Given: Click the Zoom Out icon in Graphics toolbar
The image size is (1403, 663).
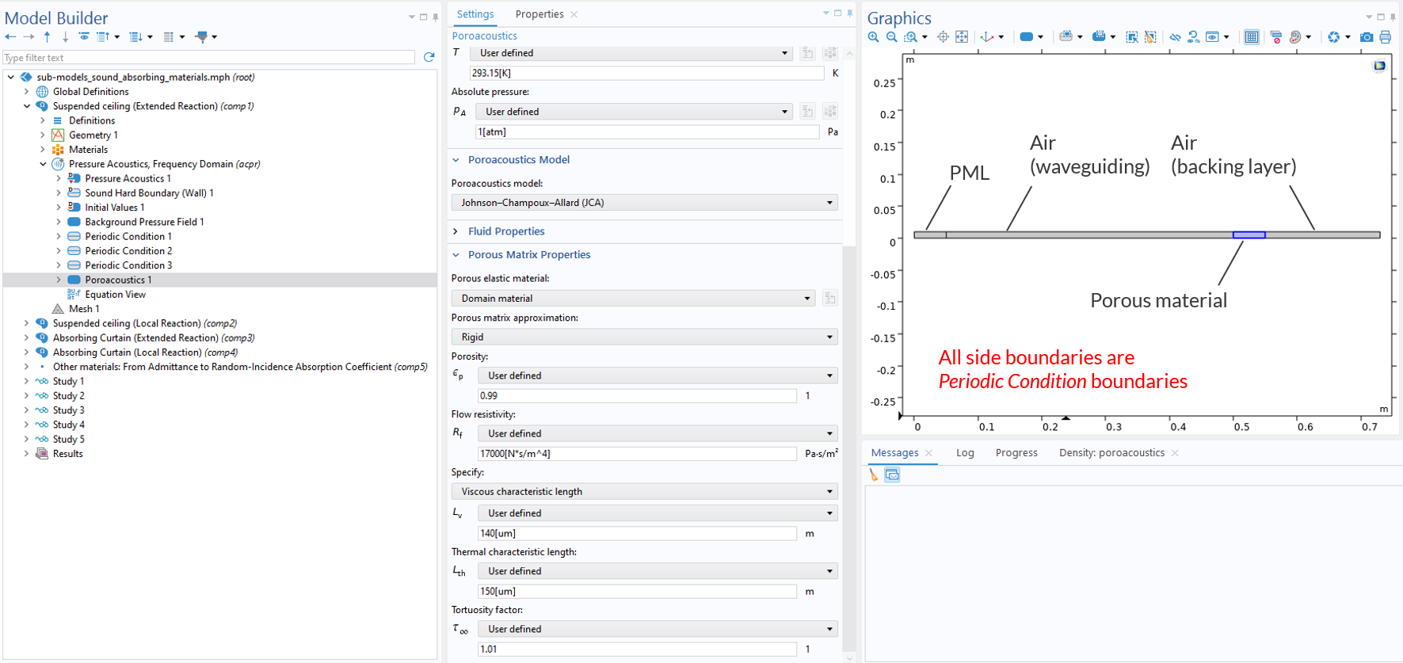Looking at the screenshot, I should click(892, 37).
